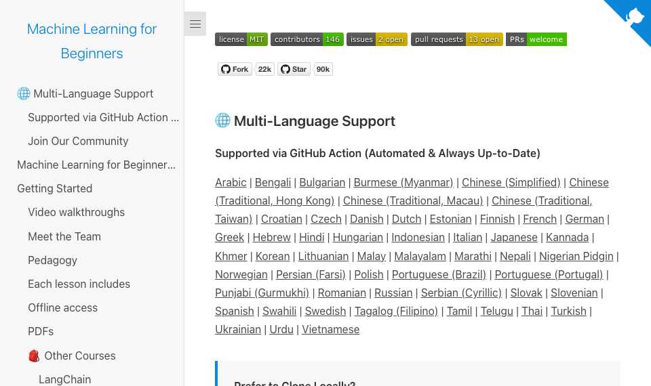Open the Malayalam translation link
This screenshot has width=651, height=386.
(420, 256)
